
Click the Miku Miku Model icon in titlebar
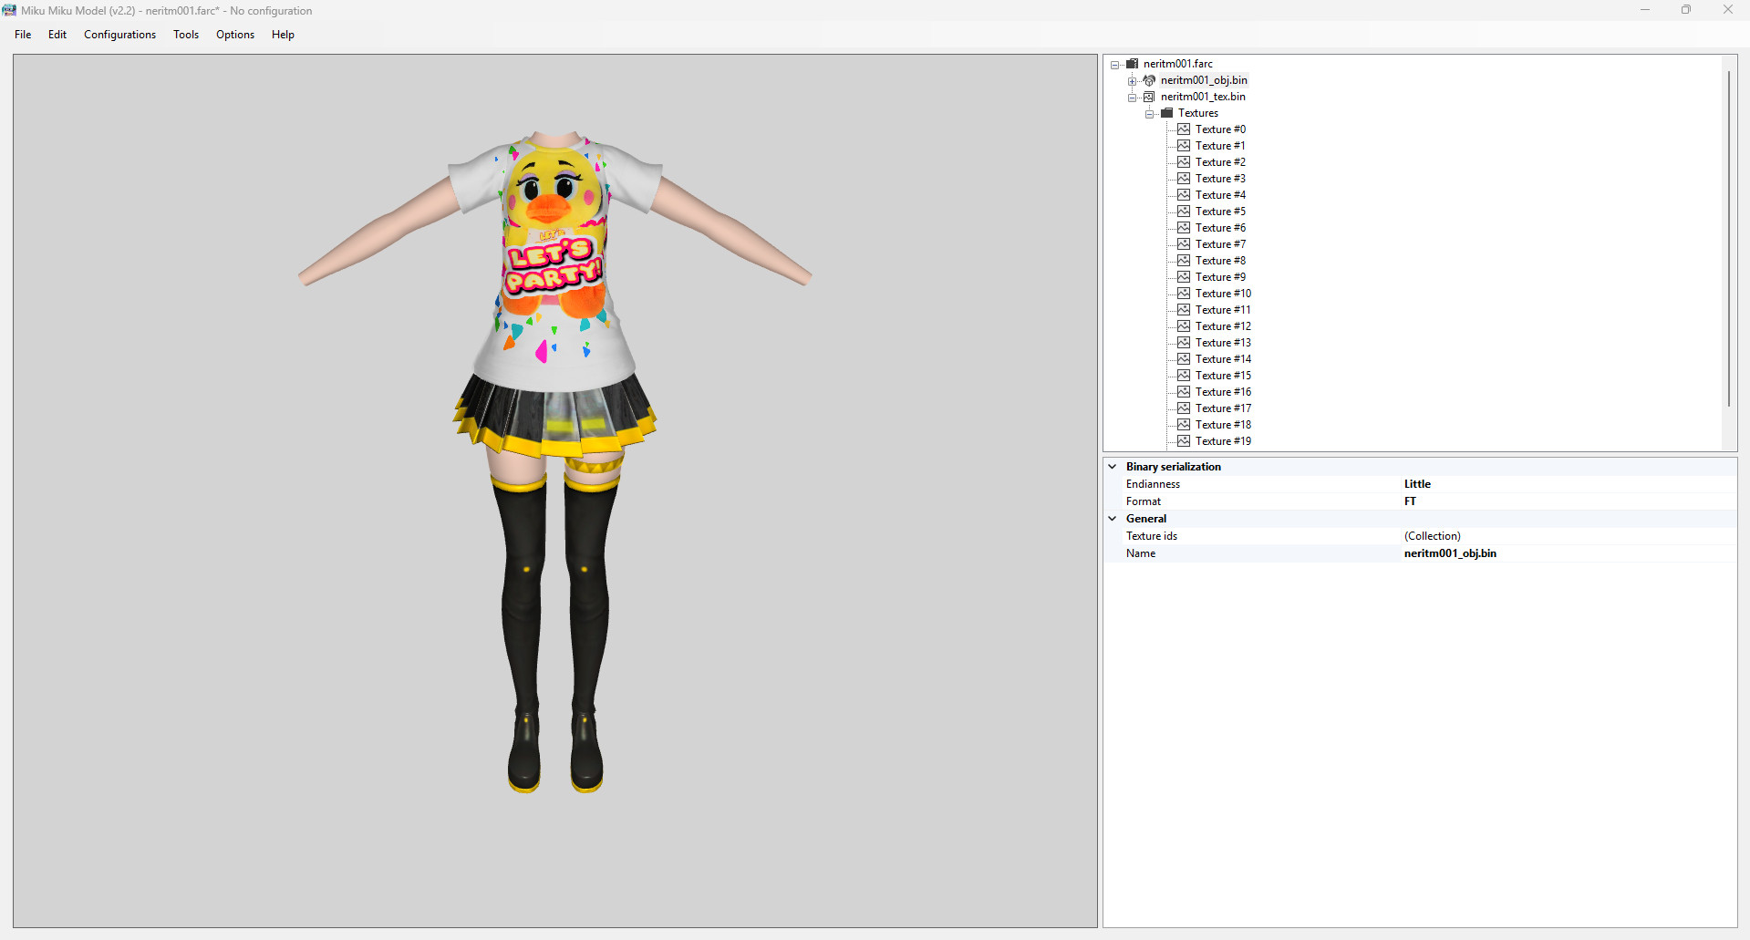pyautogui.click(x=8, y=10)
